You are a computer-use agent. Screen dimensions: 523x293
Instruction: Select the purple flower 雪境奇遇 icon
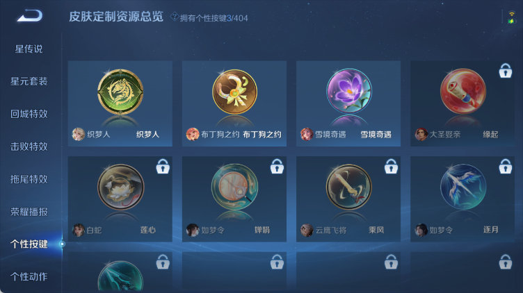(x=349, y=91)
